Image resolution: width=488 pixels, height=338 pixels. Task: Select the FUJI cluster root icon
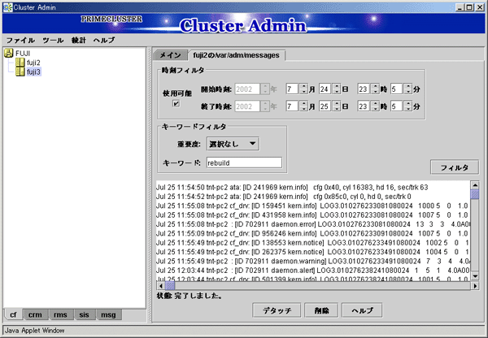[x=9, y=54]
